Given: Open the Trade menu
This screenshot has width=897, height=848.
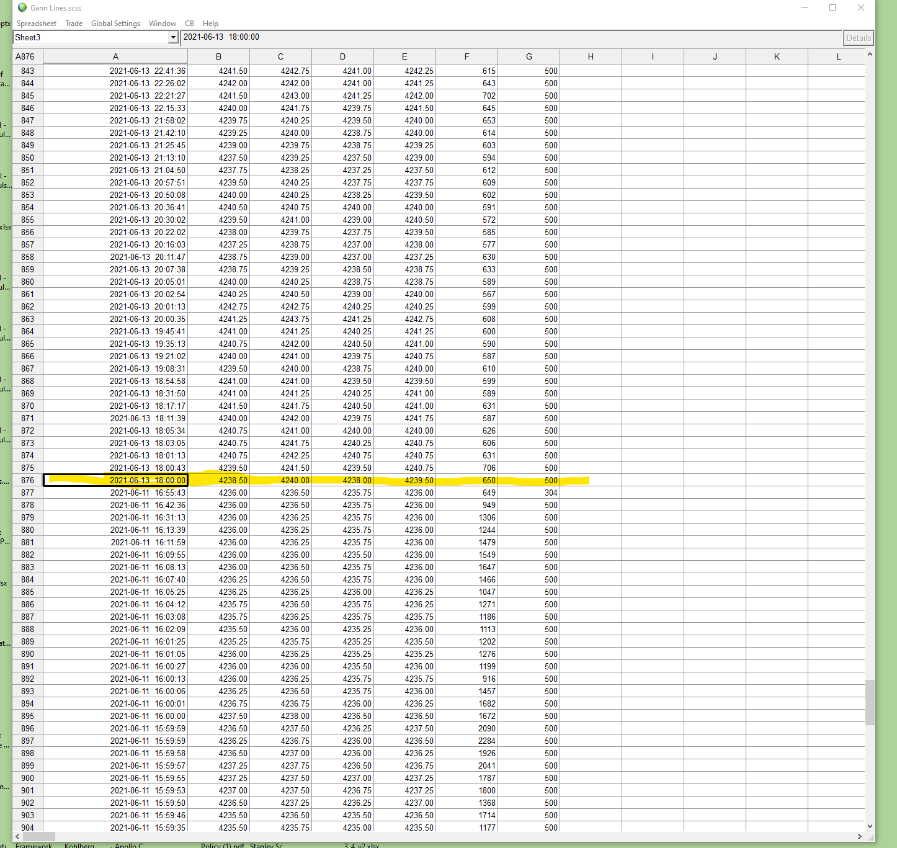Looking at the screenshot, I should (74, 24).
